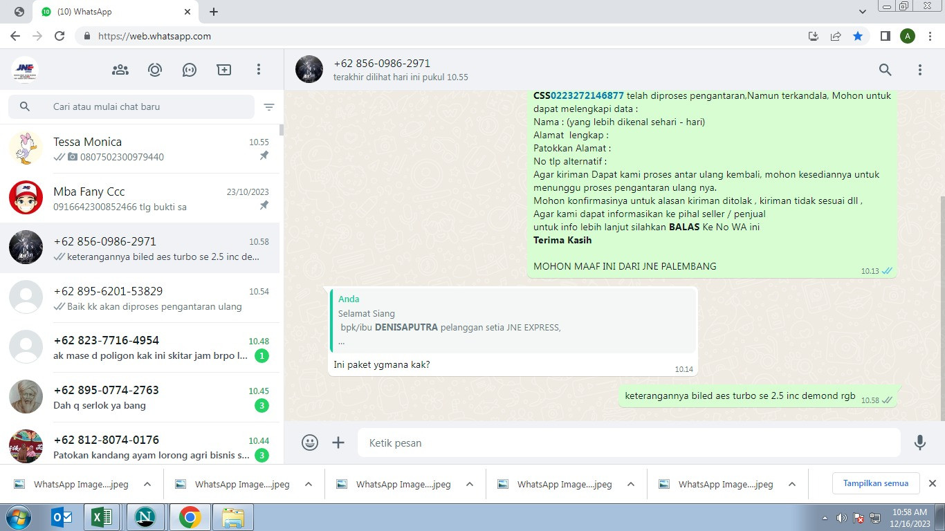Screen dimensions: 945x531
Task: Open the Windows Start menu
Action: tap(18, 516)
